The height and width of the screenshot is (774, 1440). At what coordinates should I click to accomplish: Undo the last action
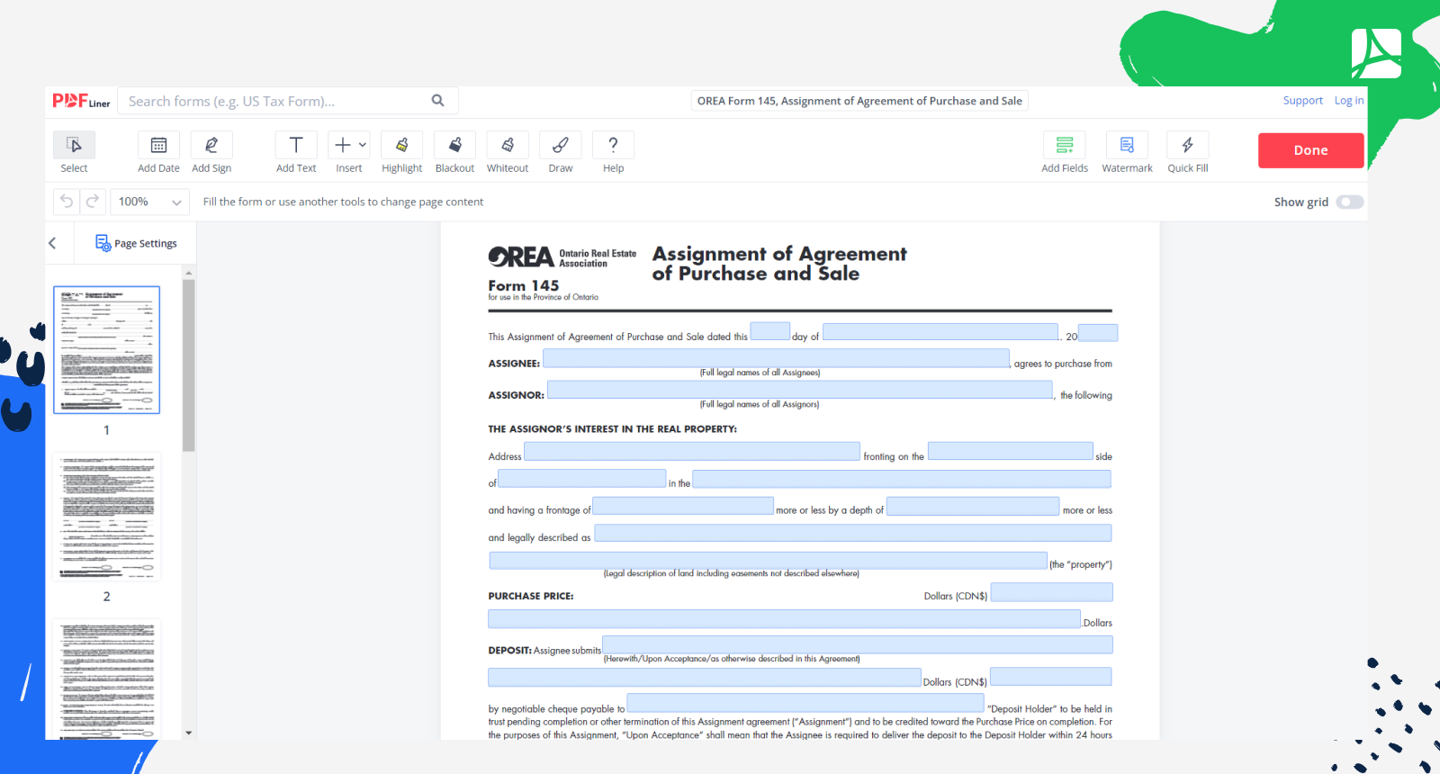(x=67, y=202)
